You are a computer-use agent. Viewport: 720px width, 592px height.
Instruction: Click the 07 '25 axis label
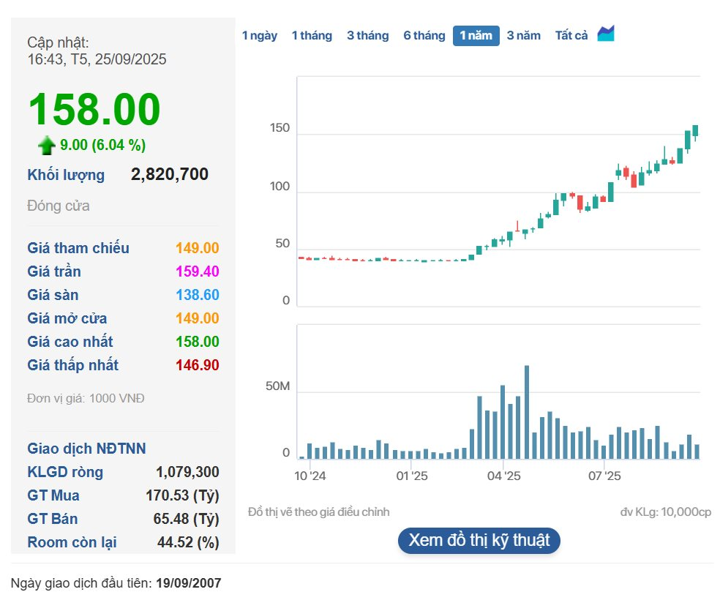(604, 476)
